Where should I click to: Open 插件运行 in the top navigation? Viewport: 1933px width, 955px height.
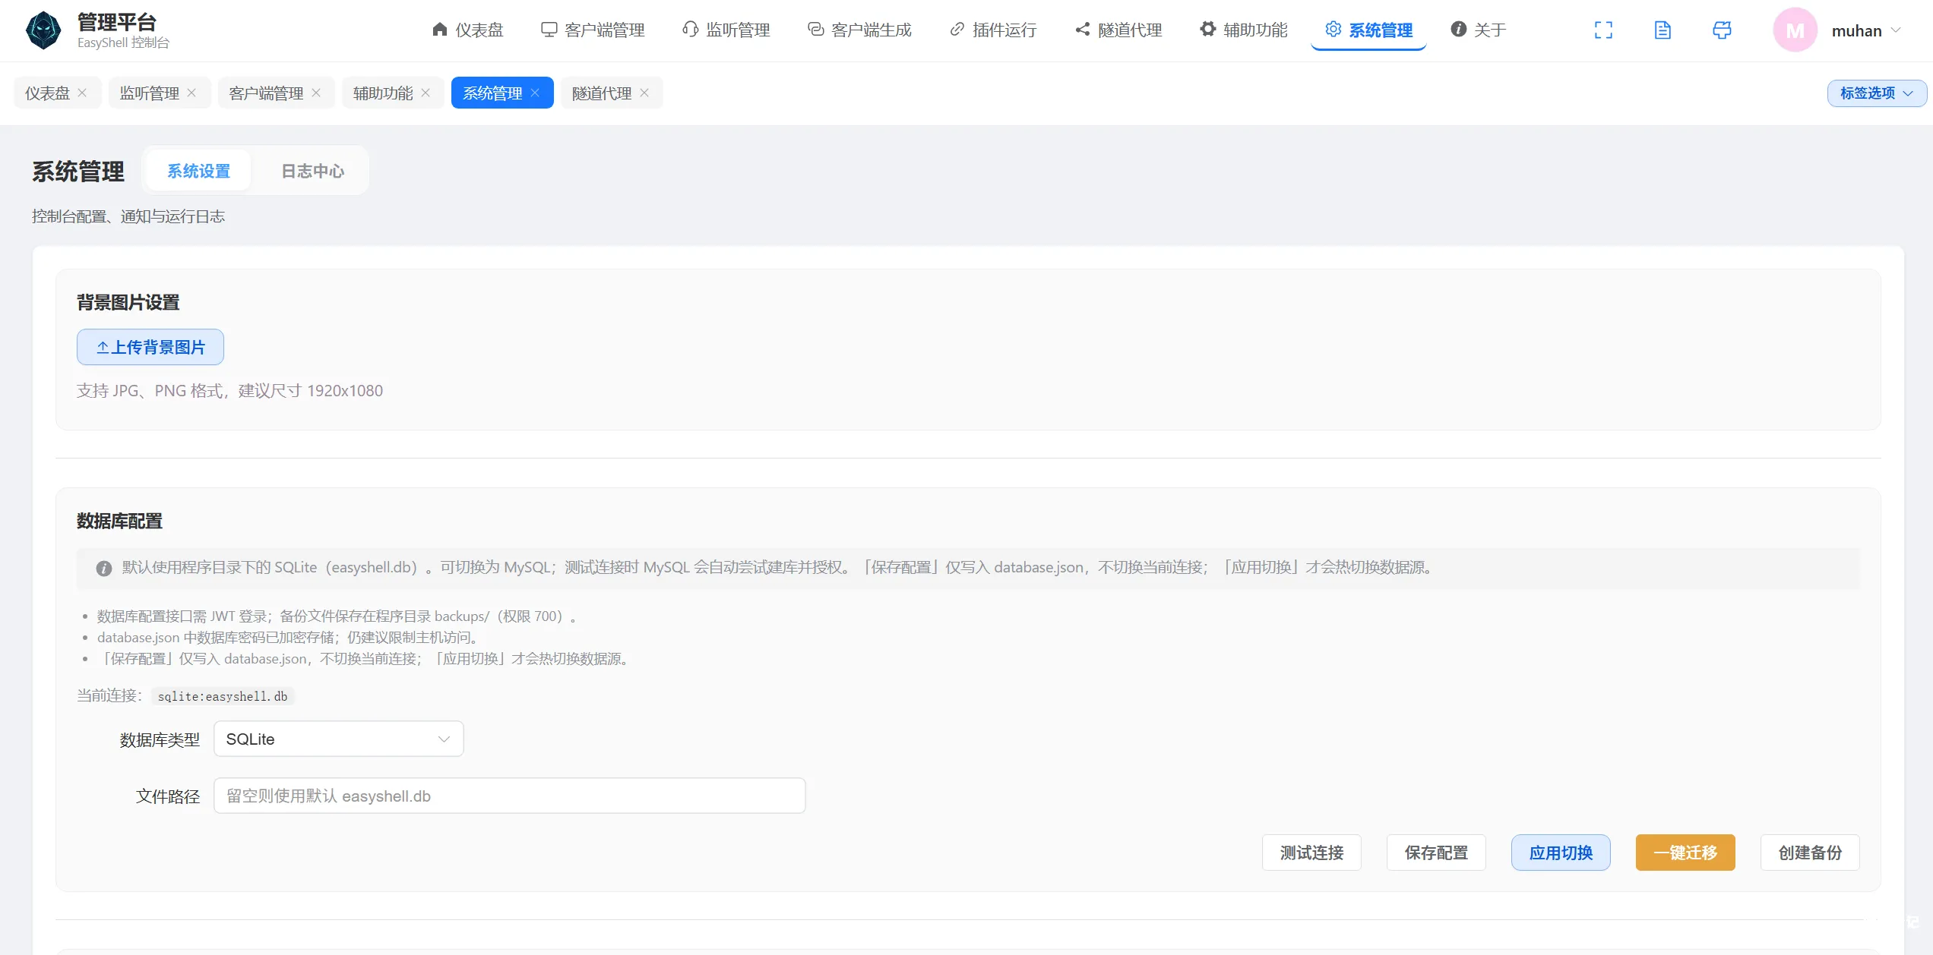993,30
